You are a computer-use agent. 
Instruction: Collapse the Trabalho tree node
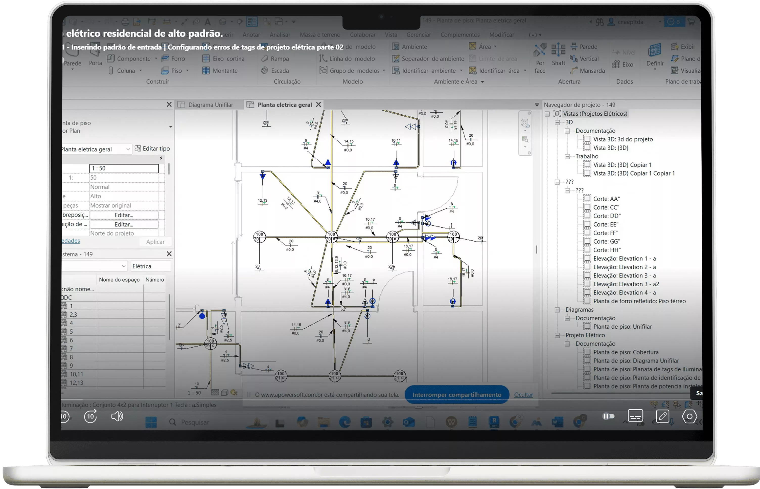tap(567, 157)
